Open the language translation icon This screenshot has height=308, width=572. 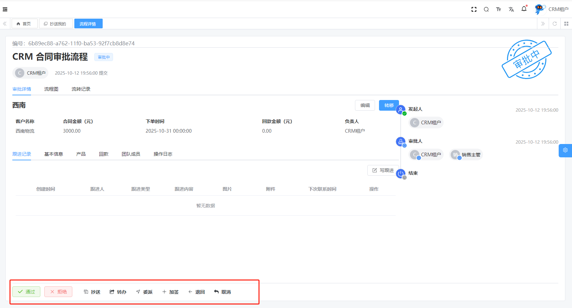click(511, 9)
